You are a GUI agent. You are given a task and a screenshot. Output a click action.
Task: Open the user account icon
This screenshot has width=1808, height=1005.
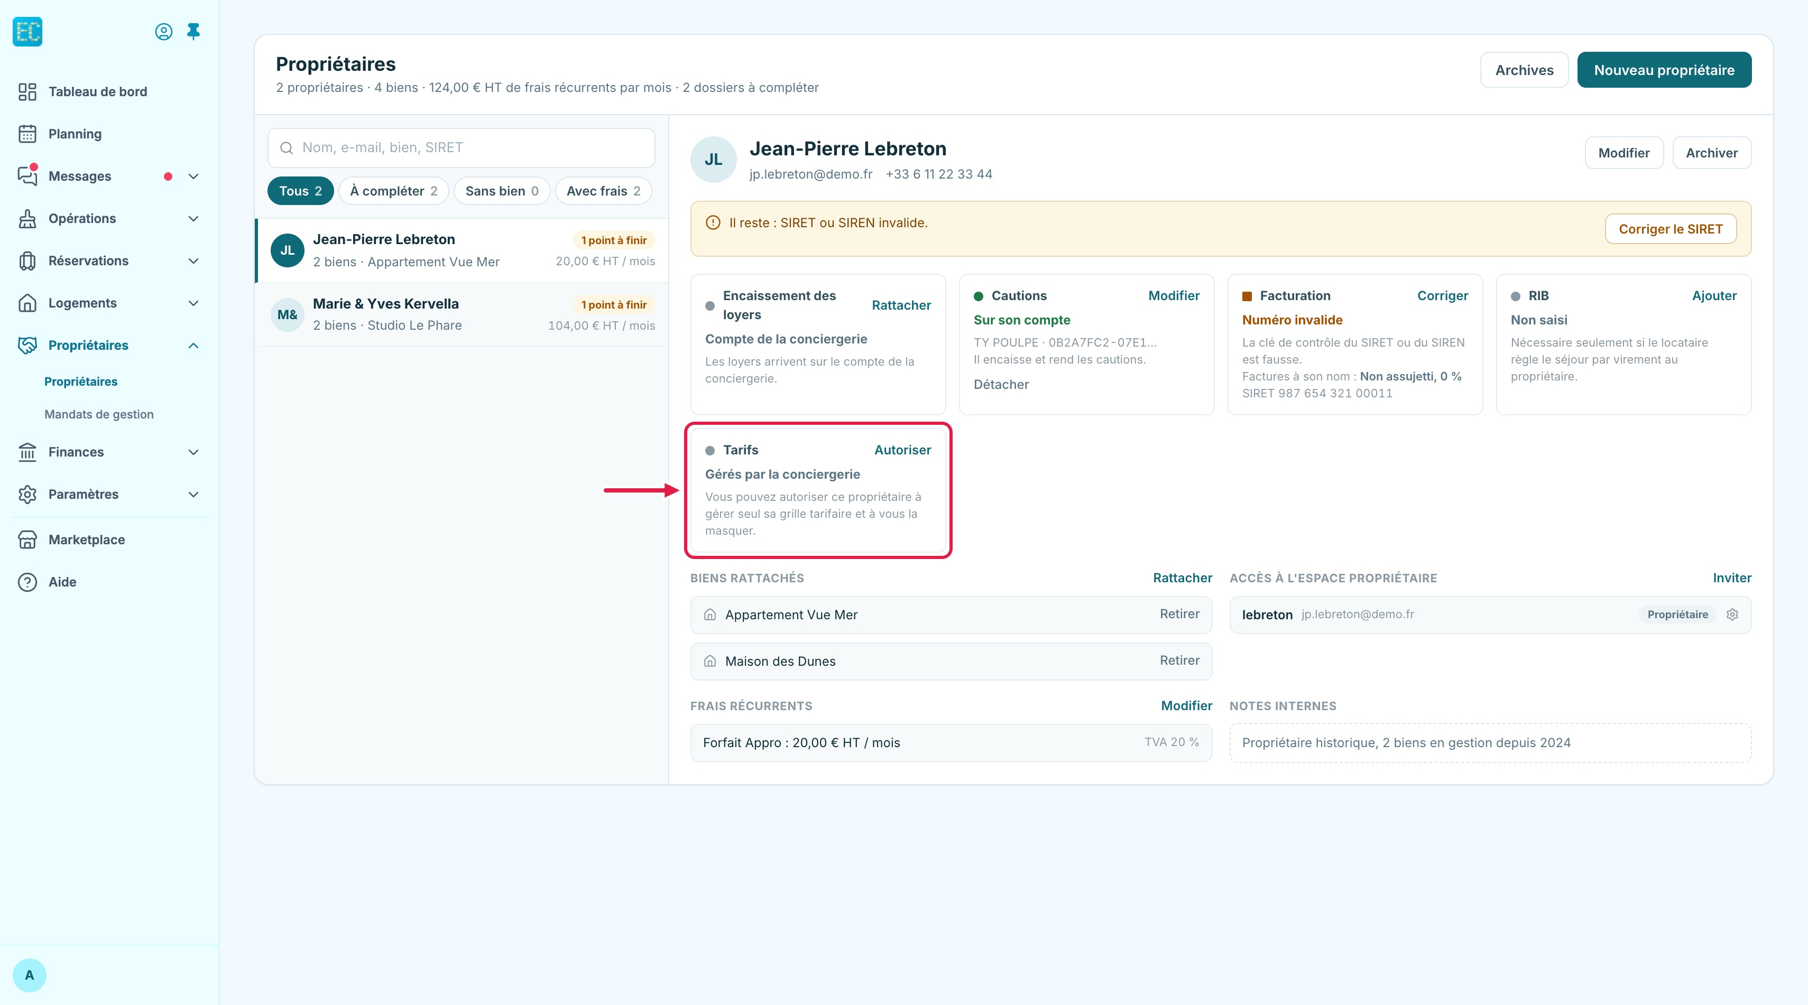click(x=163, y=32)
